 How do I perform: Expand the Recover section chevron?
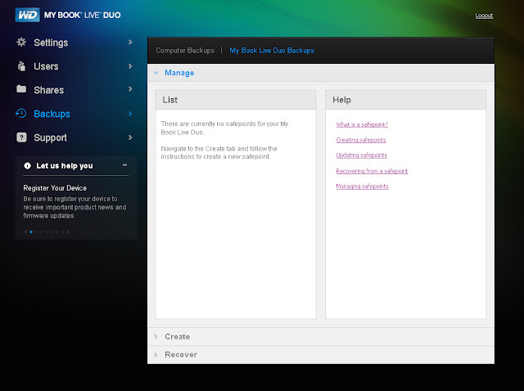pyautogui.click(x=156, y=355)
